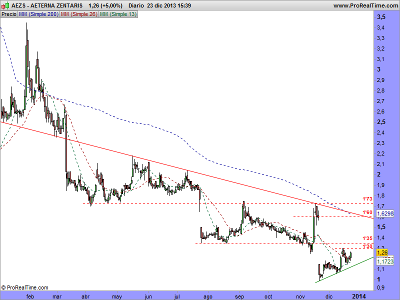The height and width of the screenshot is (300, 400).
Task: Click the 1'30 level label
Action: [x=367, y=246]
